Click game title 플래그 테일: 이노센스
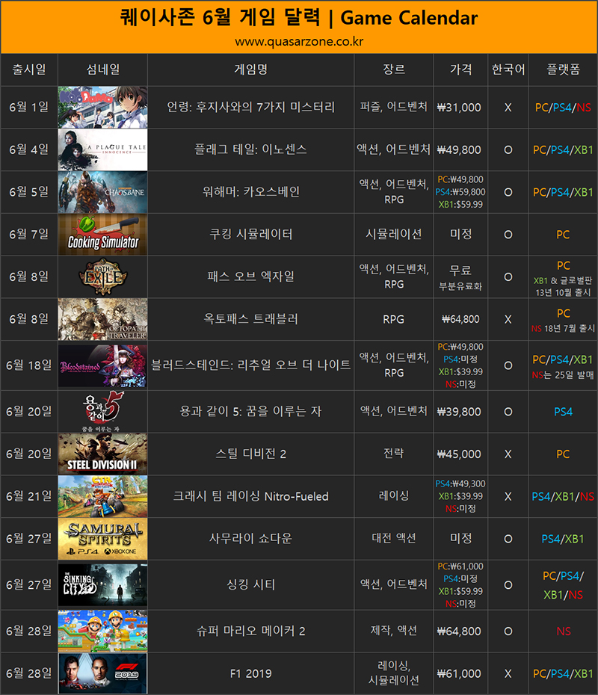 251,149
